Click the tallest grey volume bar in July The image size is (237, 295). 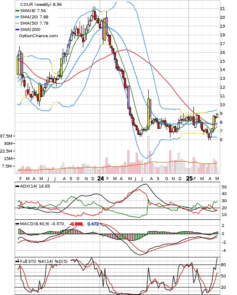[x=148, y=155]
